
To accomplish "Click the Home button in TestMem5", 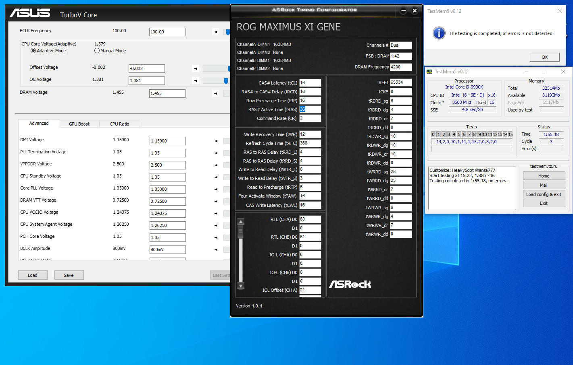I will tap(544, 176).
